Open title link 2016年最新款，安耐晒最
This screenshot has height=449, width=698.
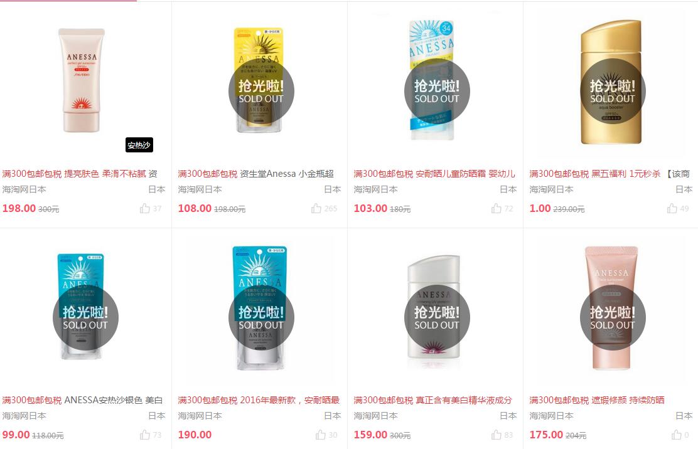pyautogui.click(x=290, y=400)
